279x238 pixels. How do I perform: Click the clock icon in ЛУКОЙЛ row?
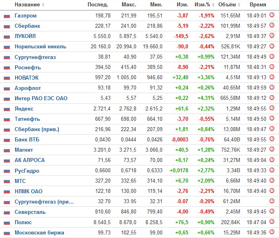272,35
